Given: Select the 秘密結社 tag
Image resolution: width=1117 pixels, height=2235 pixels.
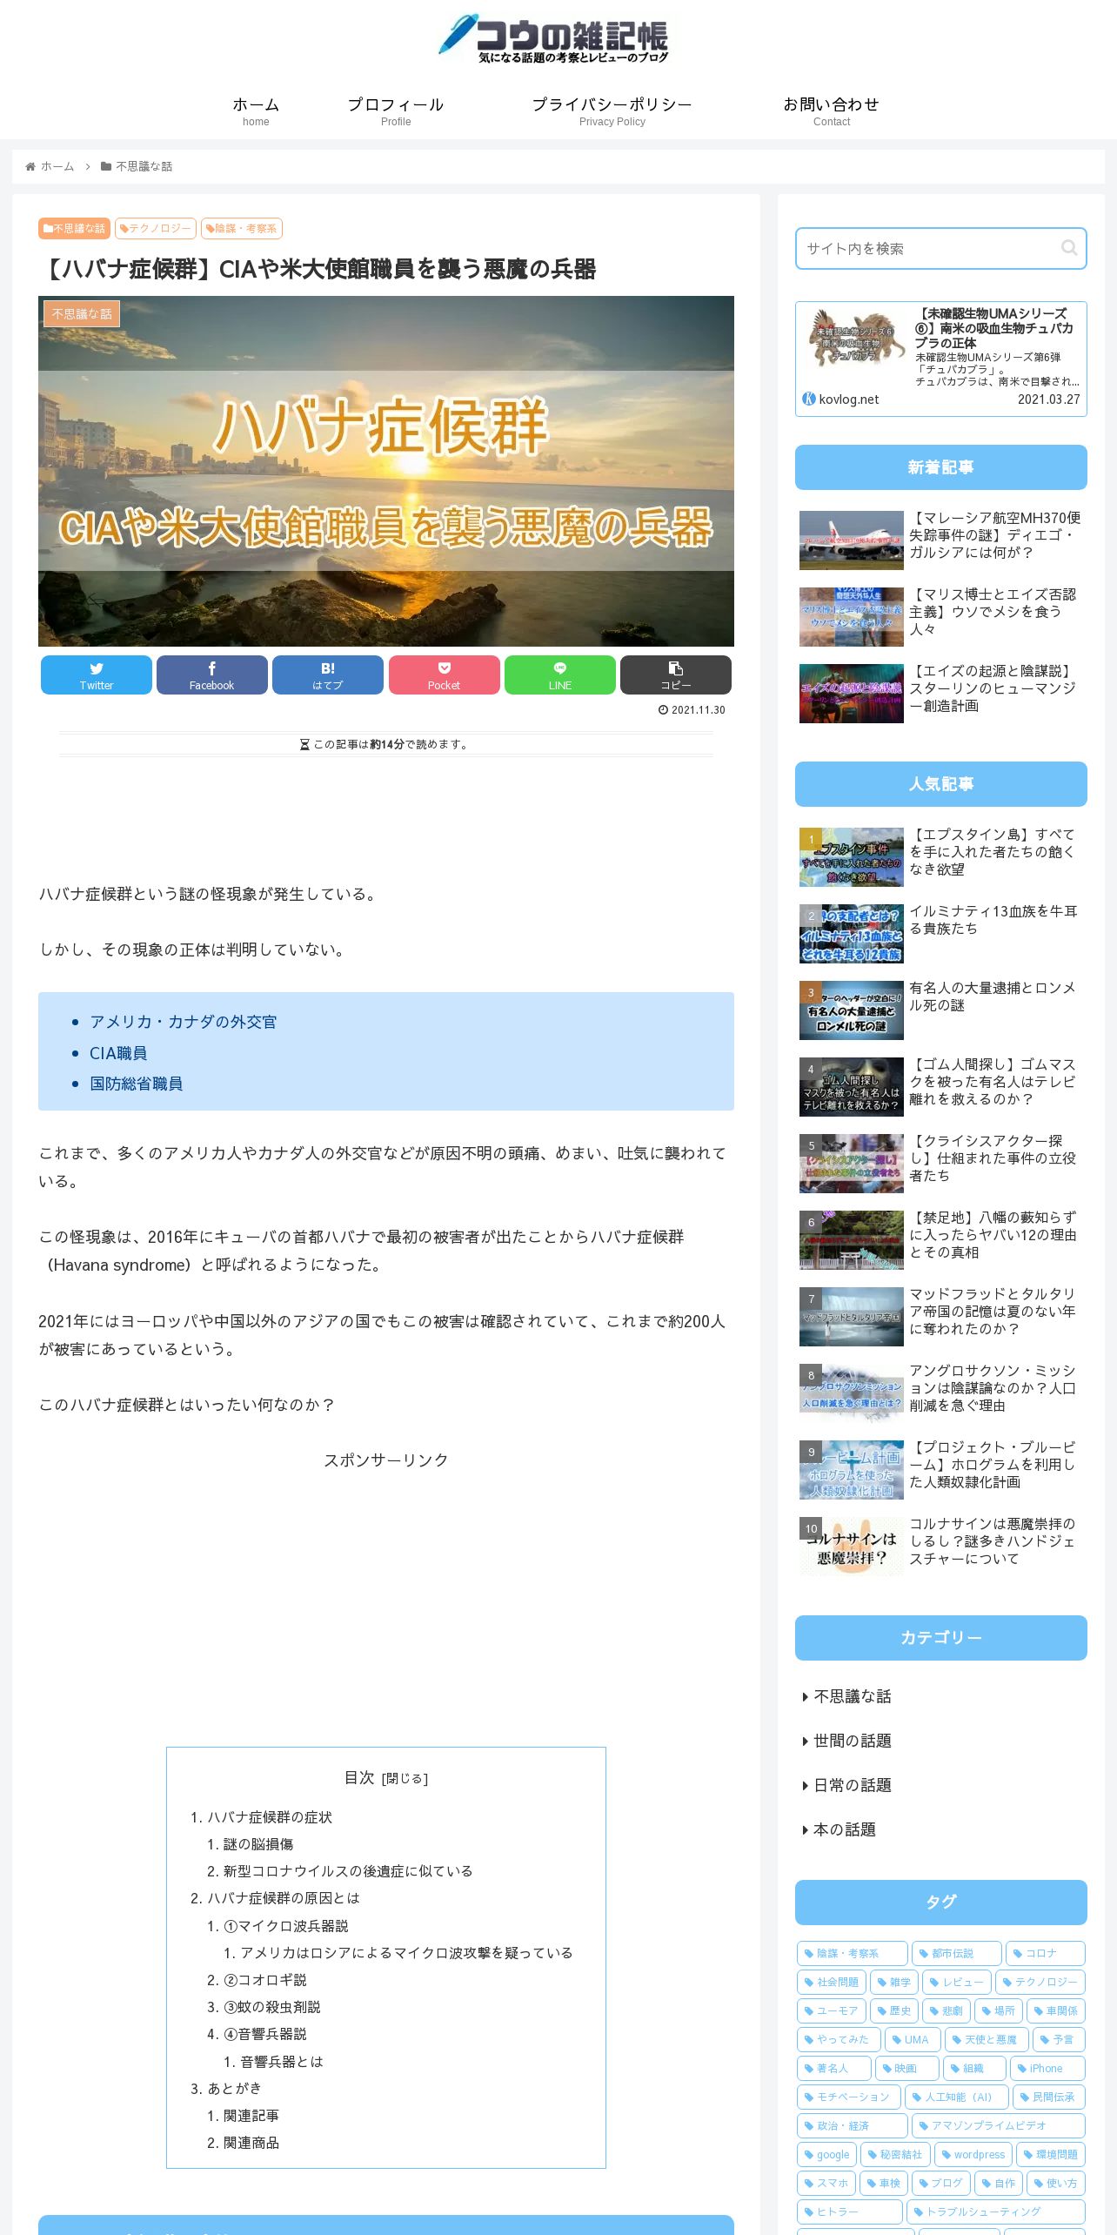Looking at the screenshot, I should pos(895,2154).
